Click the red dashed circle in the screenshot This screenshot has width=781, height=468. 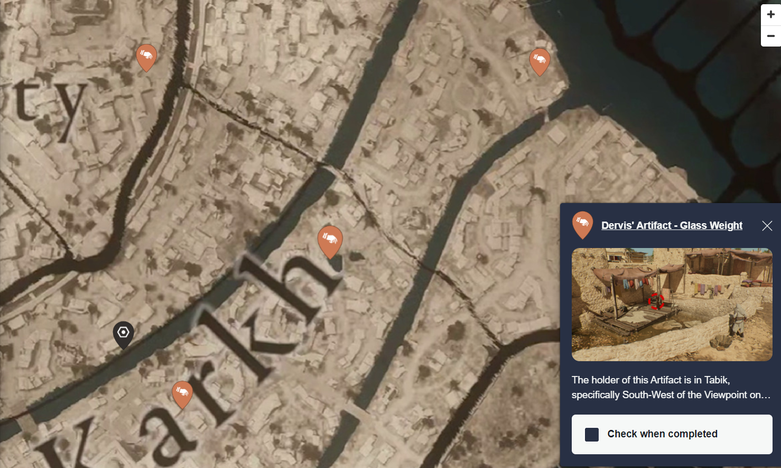coord(656,301)
